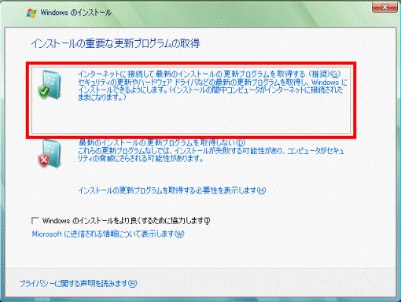Click the heading インストールの重要な更新プログラムの取得
This screenshot has height=302, width=401.
pyautogui.click(x=116, y=43)
